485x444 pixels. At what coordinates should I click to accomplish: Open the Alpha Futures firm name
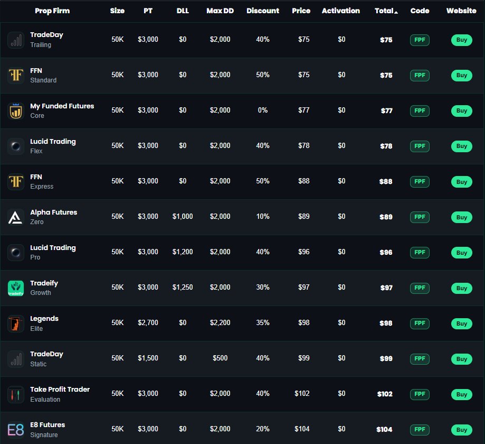tap(53, 212)
